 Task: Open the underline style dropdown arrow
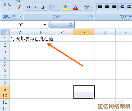click(x=48, y=7)
